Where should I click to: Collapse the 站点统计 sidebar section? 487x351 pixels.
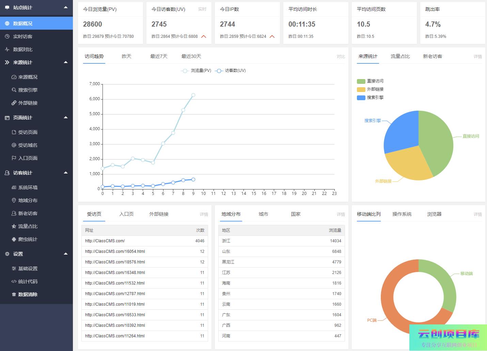(66, 7)
